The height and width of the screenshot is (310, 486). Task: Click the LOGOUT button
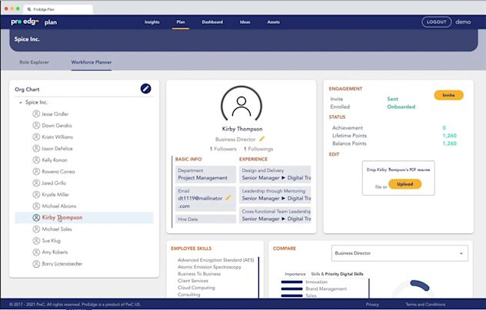[437, 22]
